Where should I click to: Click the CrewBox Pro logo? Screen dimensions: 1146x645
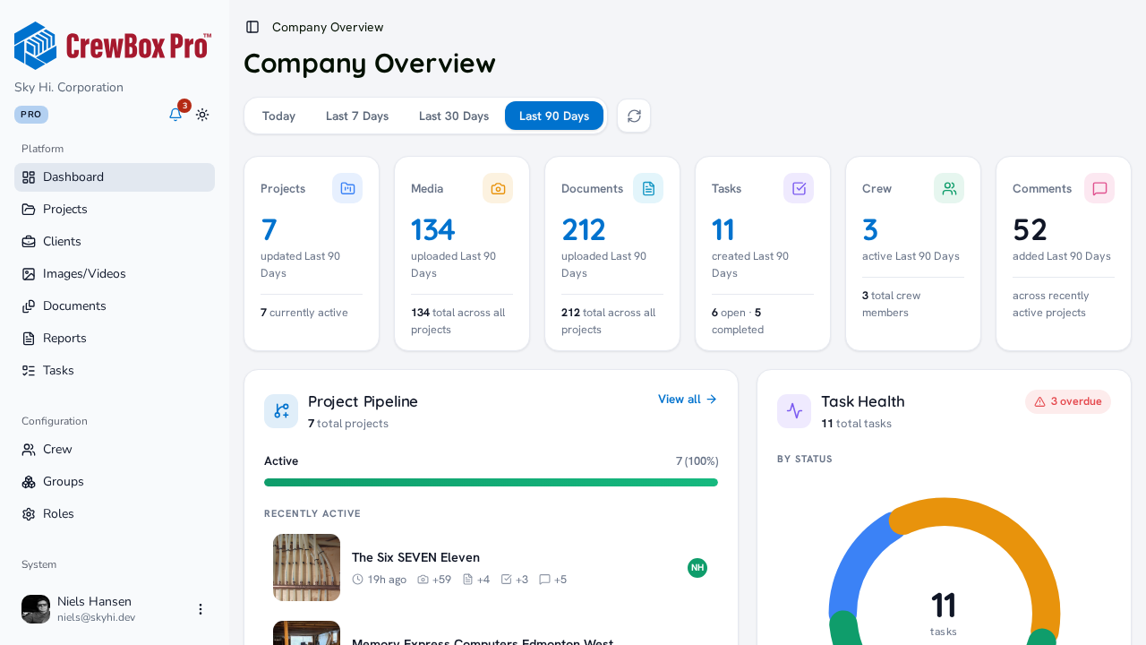point(113,46)
